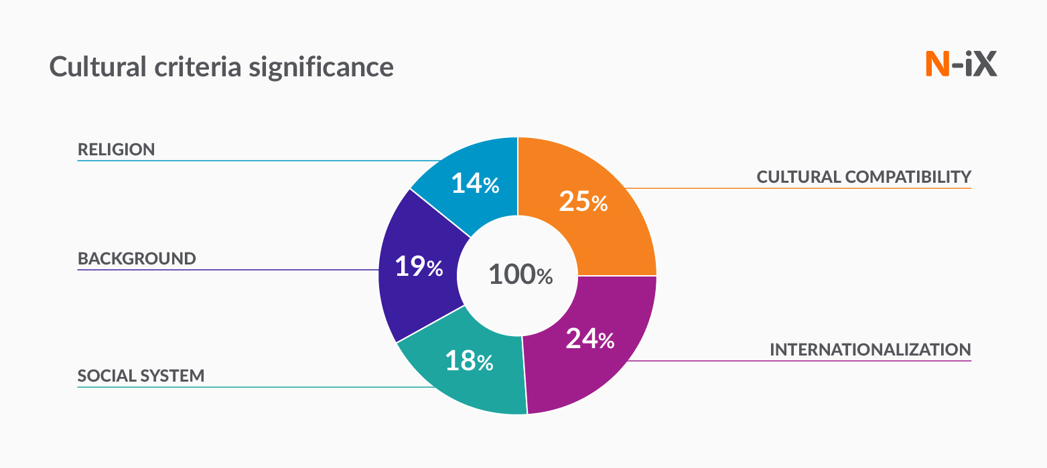This screenshot has height=468, width=1047.
Task: Click the CULTURAL COMPATIBILITY label
Action: pos(863,177)
